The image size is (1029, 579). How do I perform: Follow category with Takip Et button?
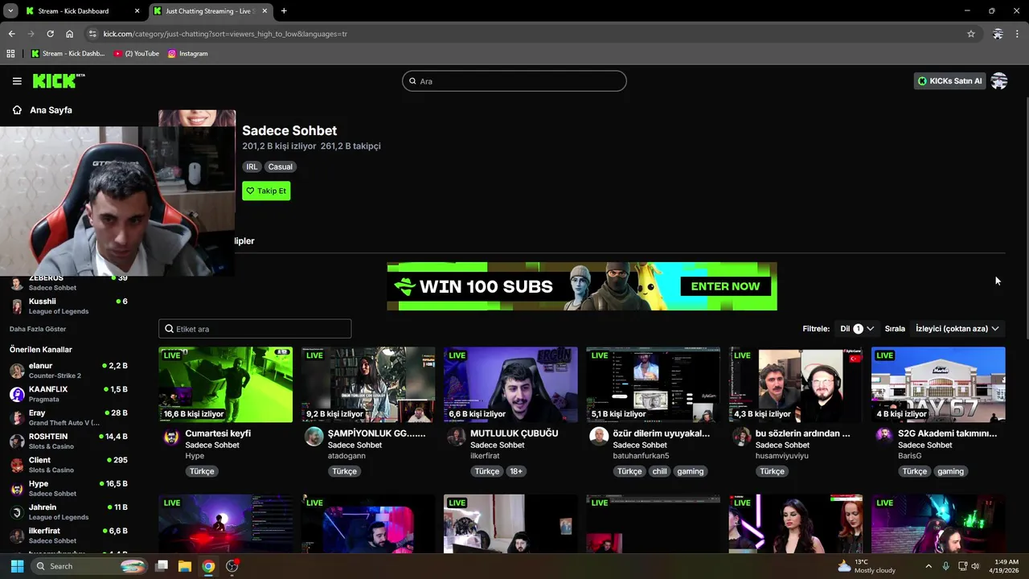coord(266,191)
